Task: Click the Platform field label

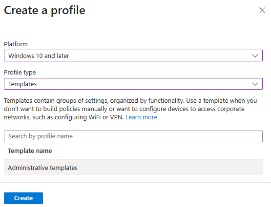Action: coord(16,44)
